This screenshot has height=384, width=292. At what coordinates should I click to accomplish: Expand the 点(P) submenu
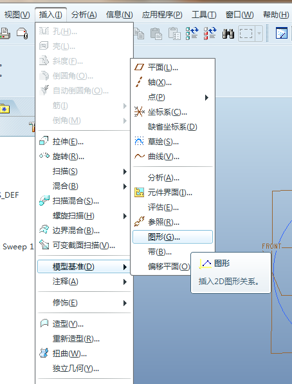tap(172, 97)
